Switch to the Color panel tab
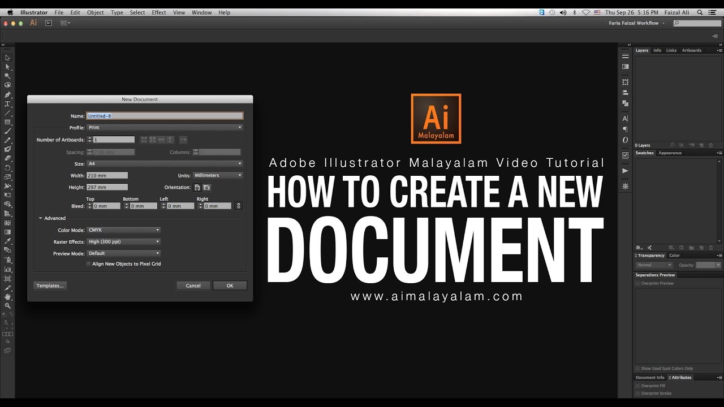The width and height of the screenshot is (724, 407). point(675,256)
